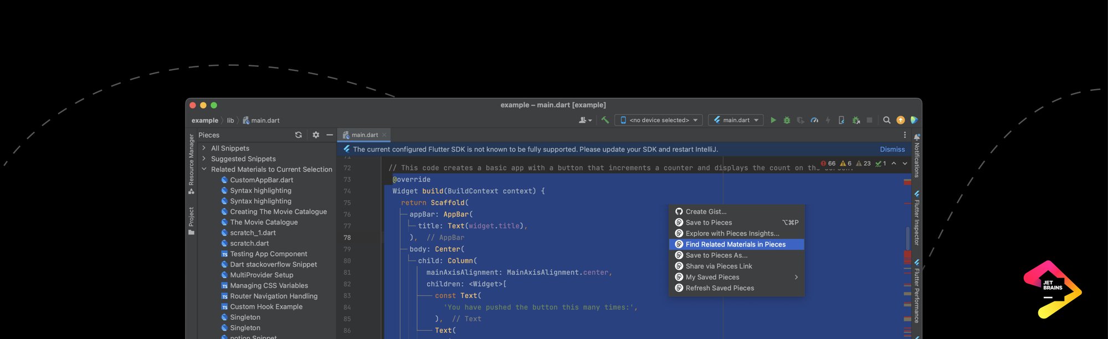This screenshot has width=1108, height=339.
Task: Choose Save to Pieces menu item
Action: [736, 222]
